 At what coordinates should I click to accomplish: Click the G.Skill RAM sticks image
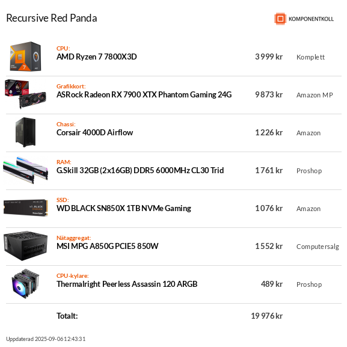pos(25,170)
